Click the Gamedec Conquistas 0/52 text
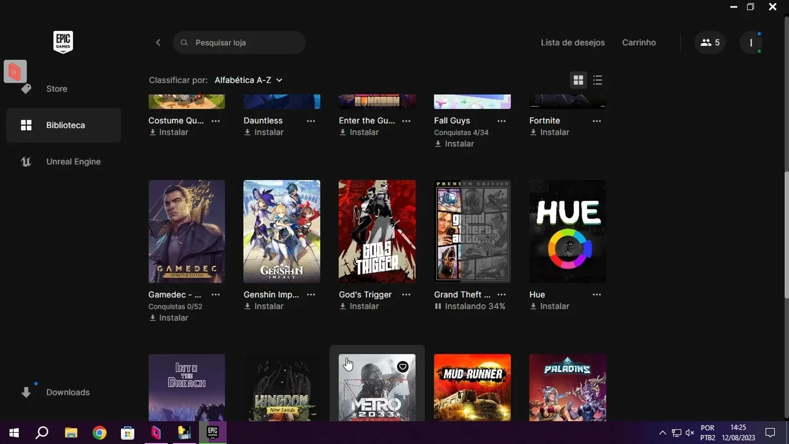 (x=175, y=307)
